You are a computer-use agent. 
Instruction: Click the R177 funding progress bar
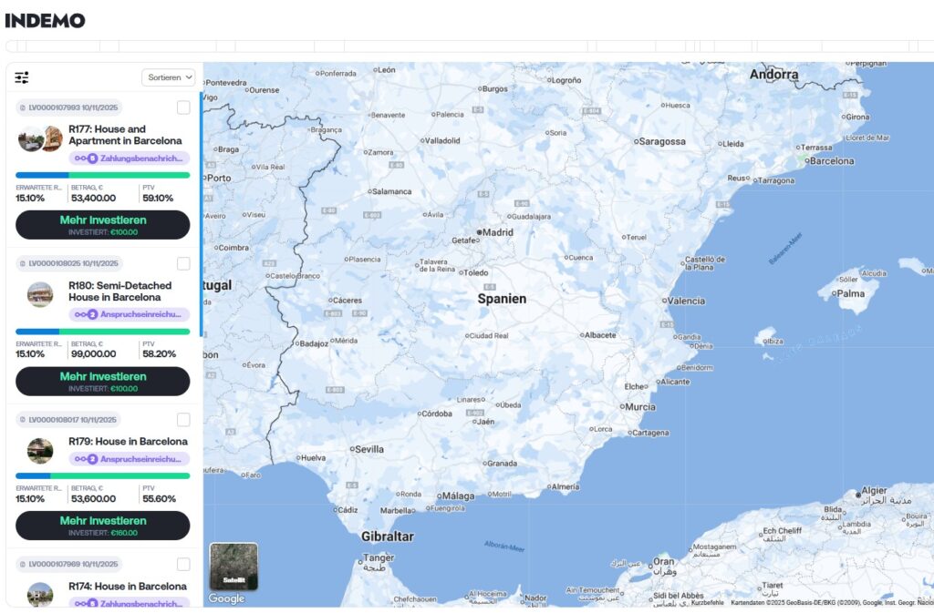click(x=102, y=175)
